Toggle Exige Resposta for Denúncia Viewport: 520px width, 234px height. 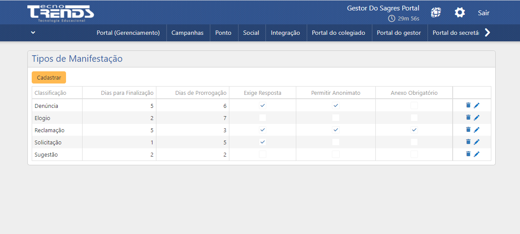click(x=262, y=105)
